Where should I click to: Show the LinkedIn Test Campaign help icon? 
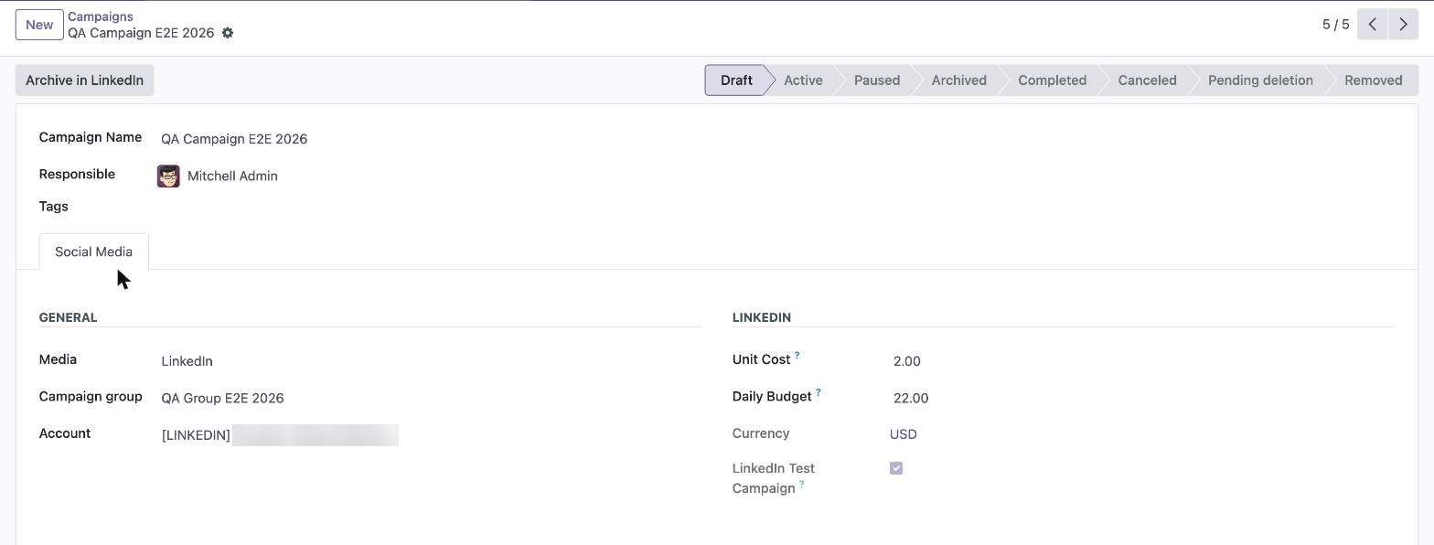click(x=802, y=485)
